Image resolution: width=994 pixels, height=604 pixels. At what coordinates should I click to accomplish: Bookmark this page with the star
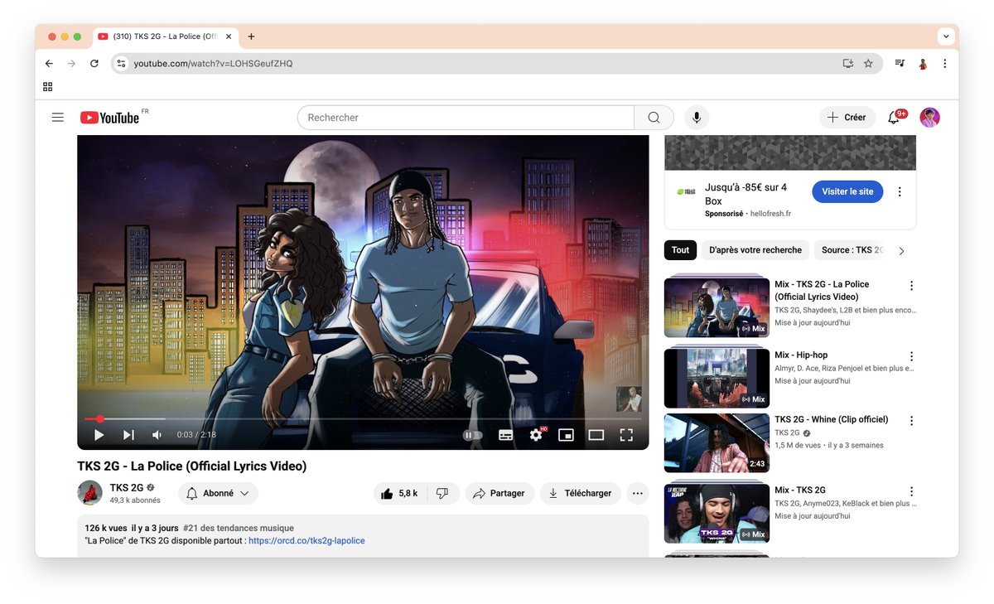click(868, 64)
